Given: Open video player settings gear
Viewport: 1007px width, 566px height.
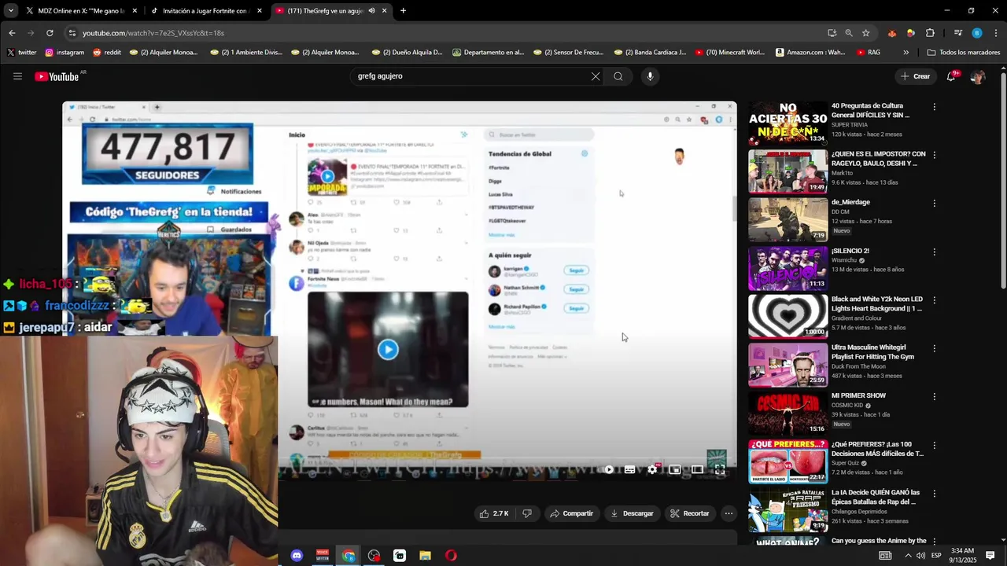Looking at the screenshot, I should coord(652,469).
